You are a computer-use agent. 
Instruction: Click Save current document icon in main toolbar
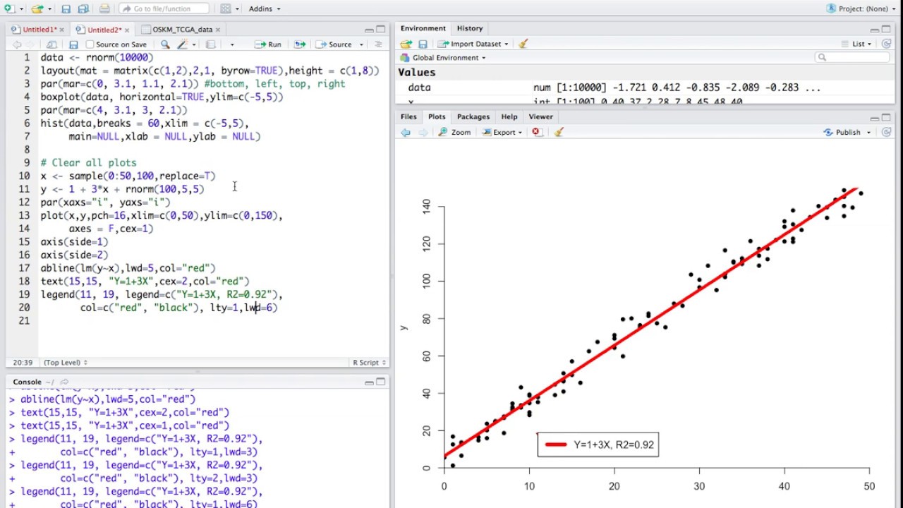(66, 8)
